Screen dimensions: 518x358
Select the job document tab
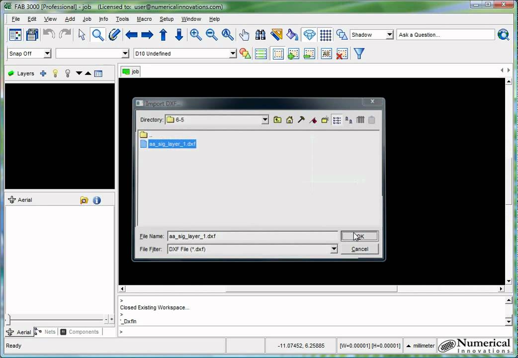point(131,72)
